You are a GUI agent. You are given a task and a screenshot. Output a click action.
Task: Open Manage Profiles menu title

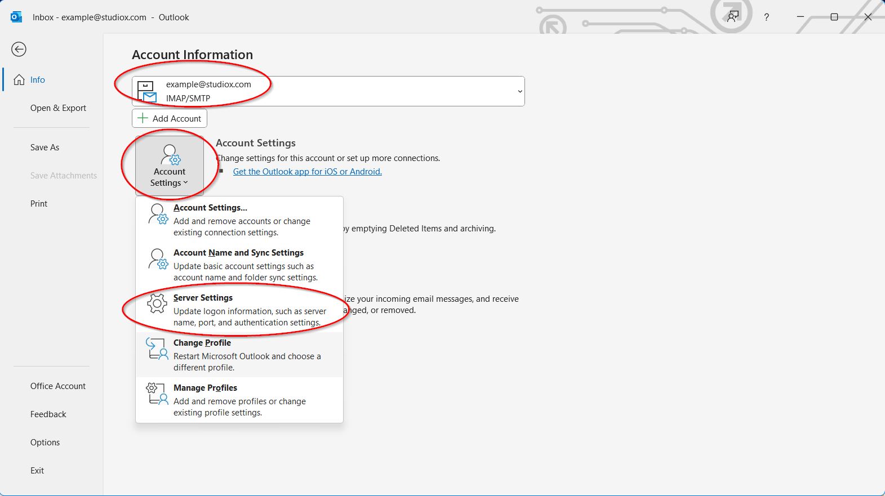tap(205, 388)
